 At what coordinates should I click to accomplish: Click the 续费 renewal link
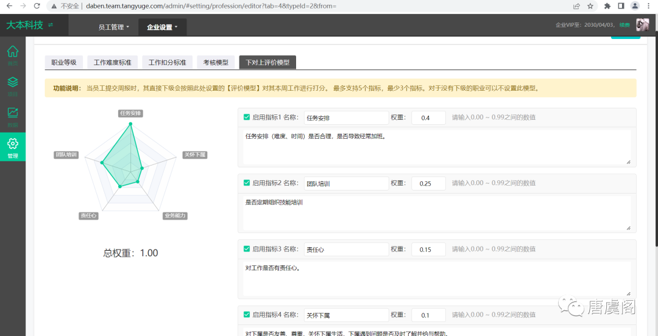pyautogui.click(x=624, y=25)
